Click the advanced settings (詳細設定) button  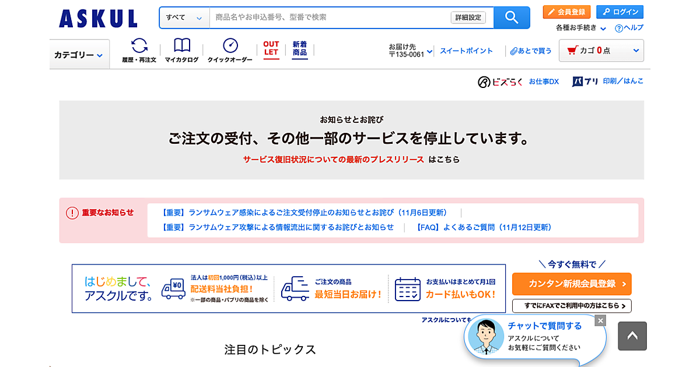[468, 17]
